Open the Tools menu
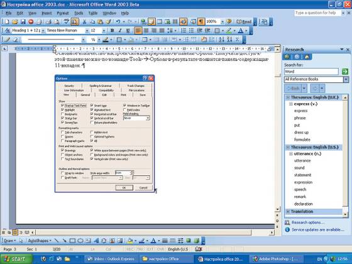 [79, 13]
